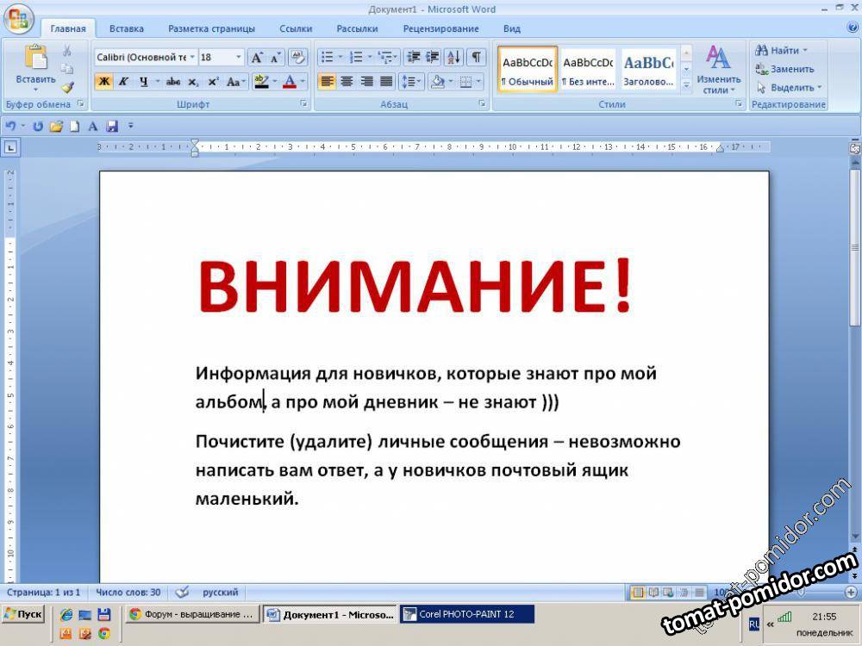Save the document from the quick access toolbar
This screenshot has width=862, height=646.
[112, 126]
